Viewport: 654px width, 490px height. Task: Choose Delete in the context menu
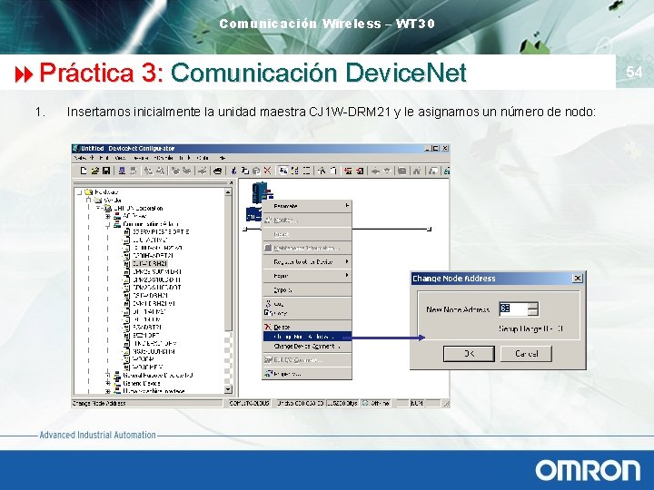(307, 327)
